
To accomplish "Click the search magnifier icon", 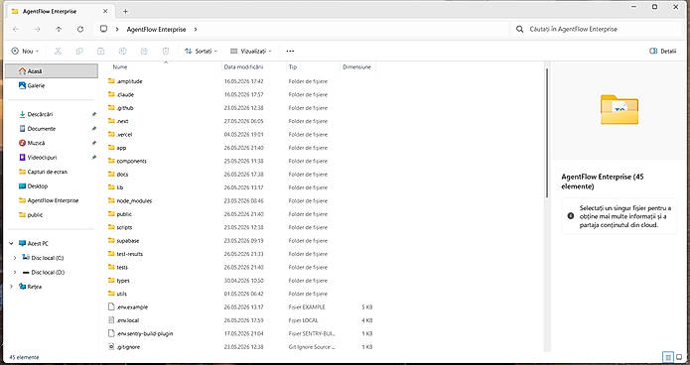I will 519,29.
